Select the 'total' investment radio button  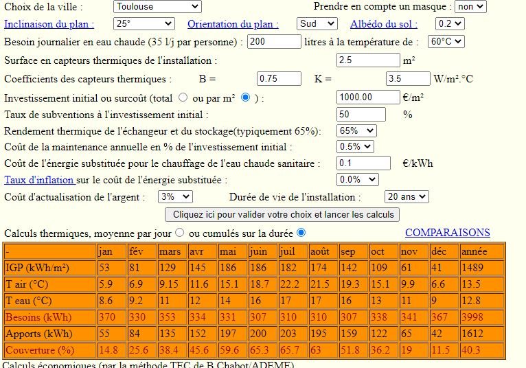pos(183,97)
